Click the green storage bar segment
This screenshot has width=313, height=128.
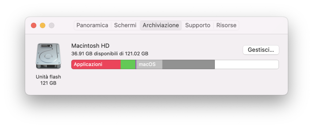tap(128, 64)
